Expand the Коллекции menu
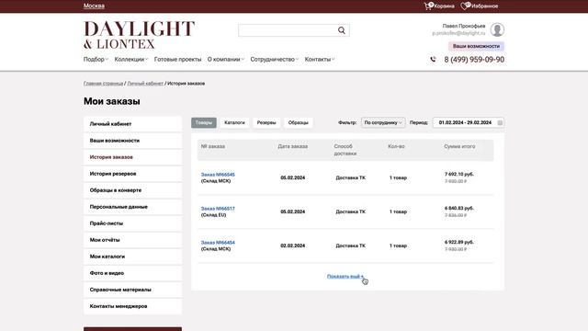 pos(131,59)
